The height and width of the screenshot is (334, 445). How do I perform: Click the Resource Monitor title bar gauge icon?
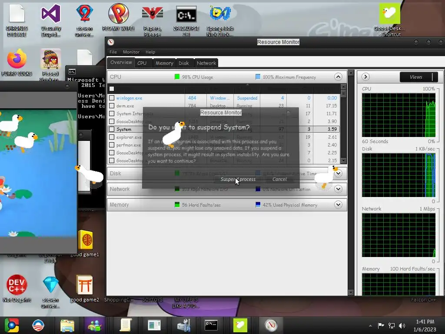pyautogui.click(x=111, y=42)
